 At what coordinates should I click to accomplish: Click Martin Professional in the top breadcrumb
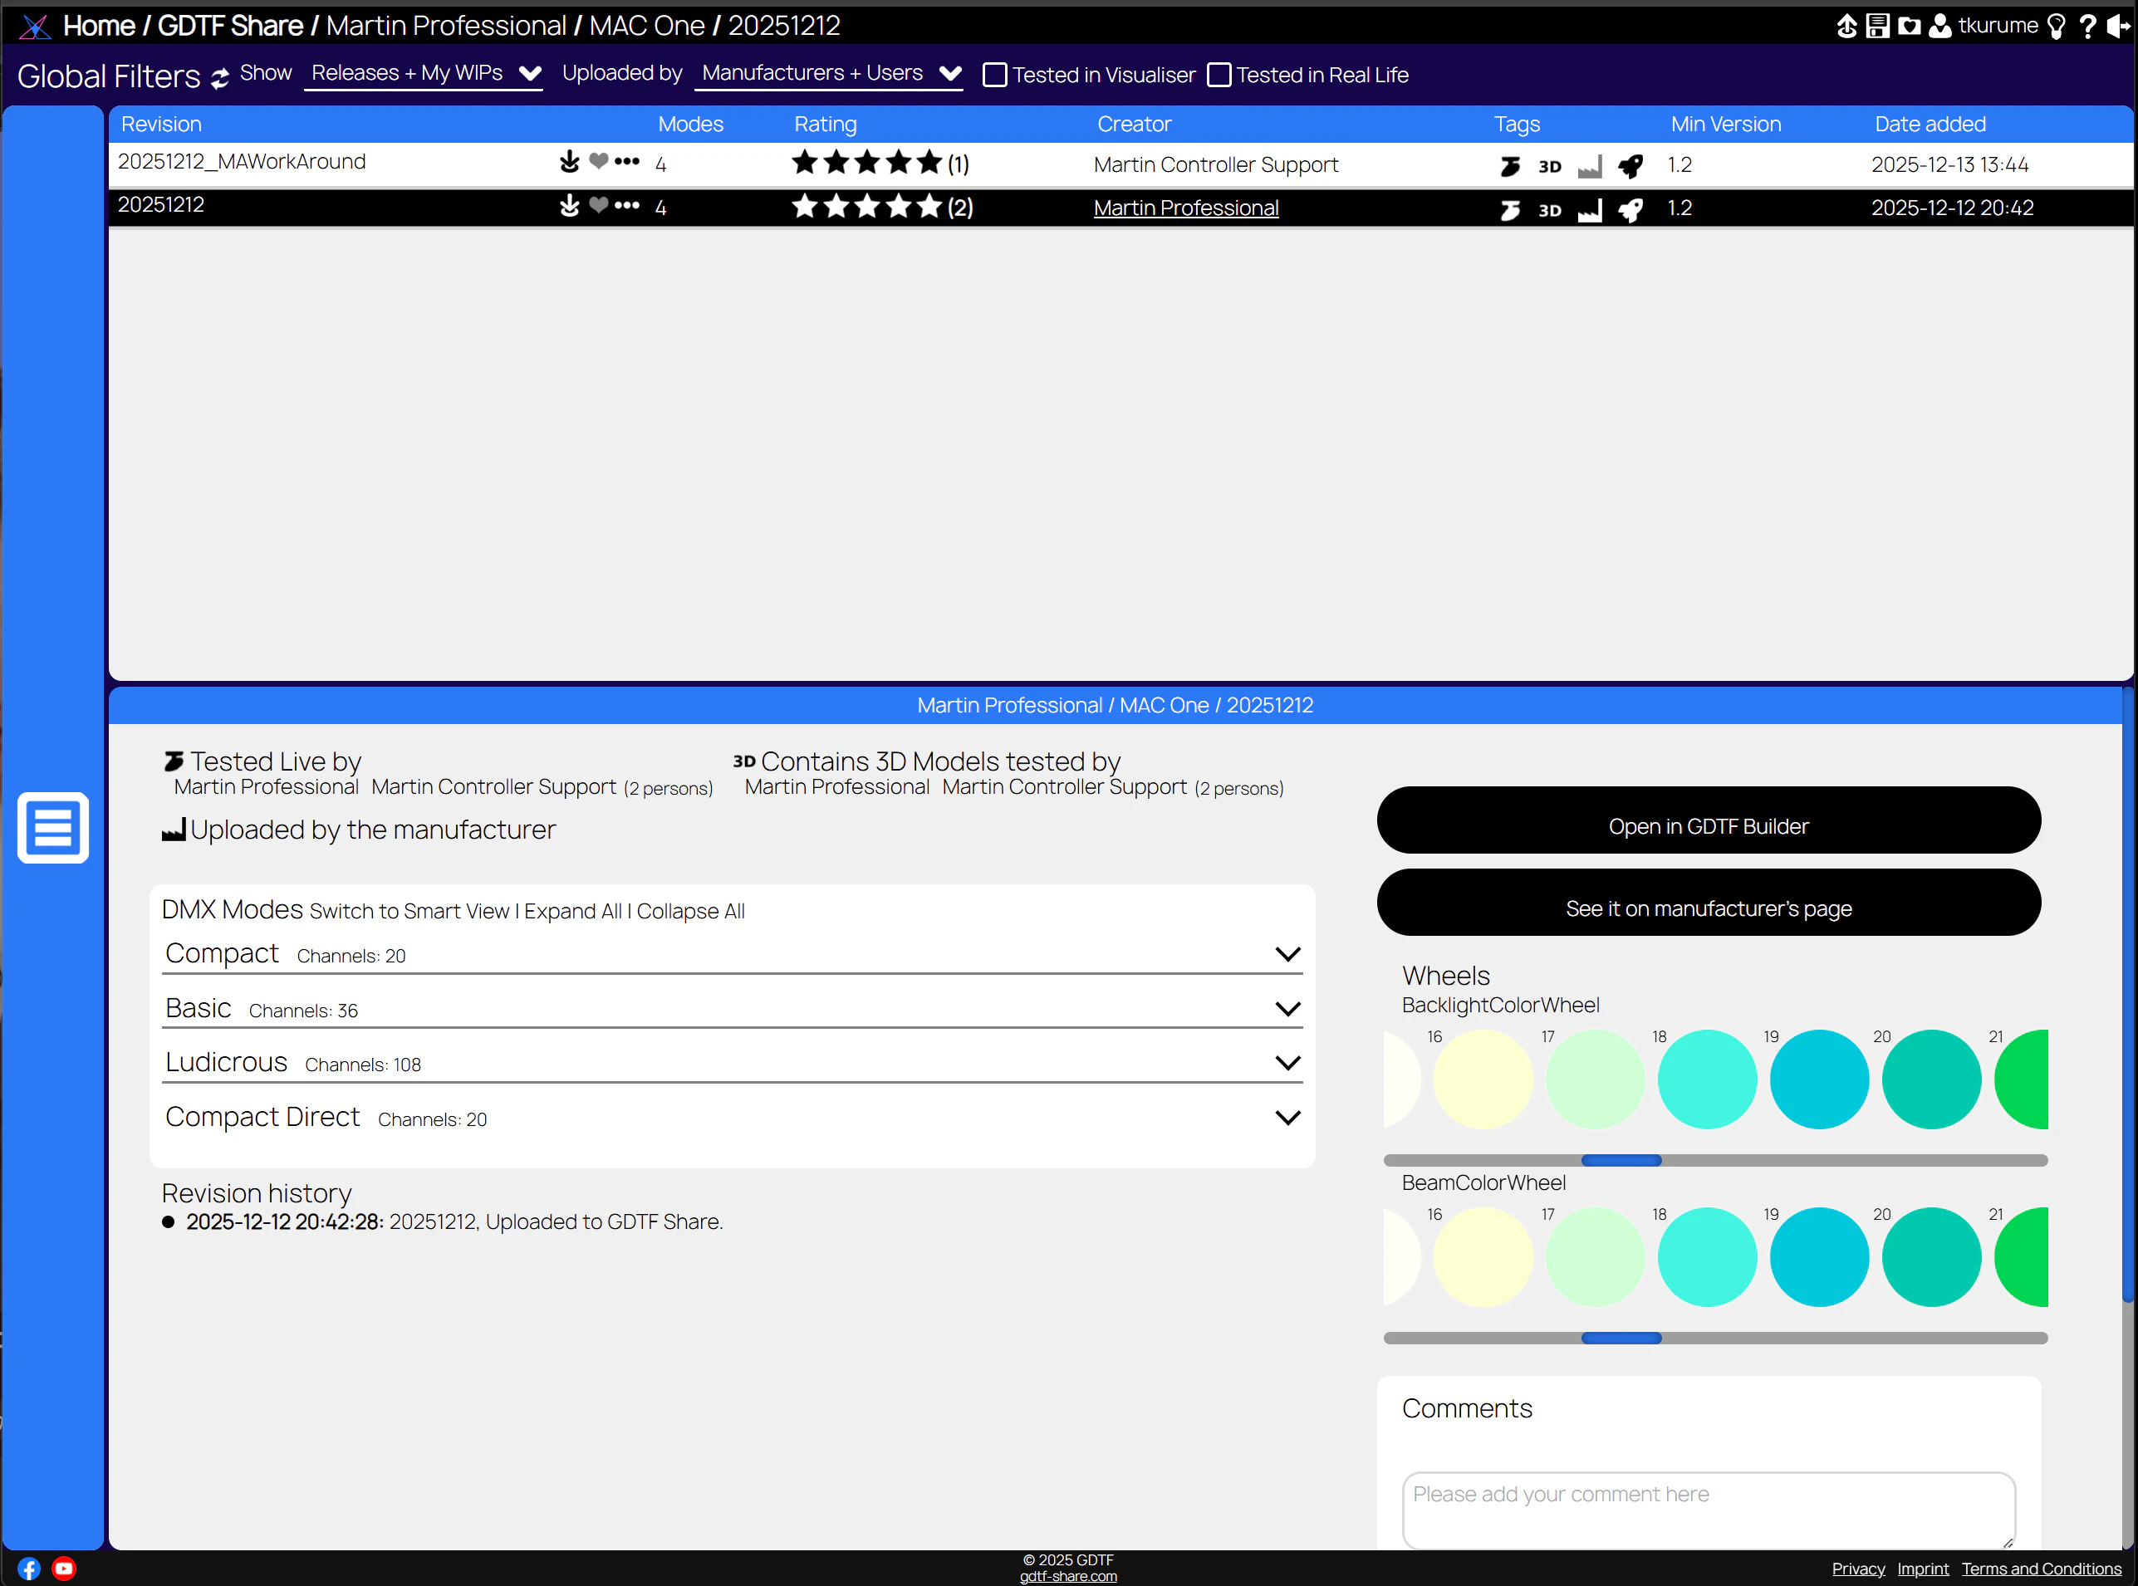coord(447,26)
